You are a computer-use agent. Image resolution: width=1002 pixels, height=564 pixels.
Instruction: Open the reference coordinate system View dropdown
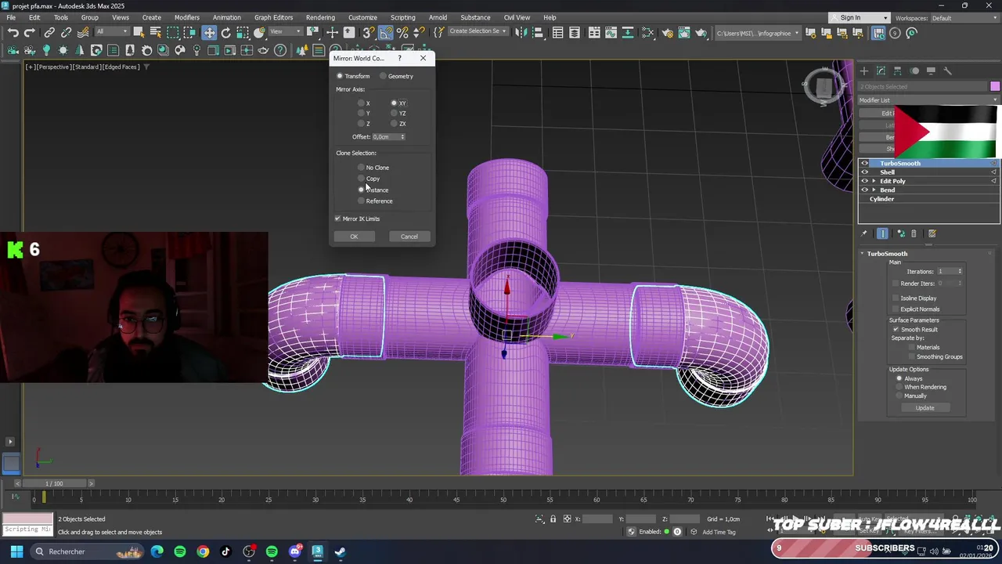(x=286, y=32)
